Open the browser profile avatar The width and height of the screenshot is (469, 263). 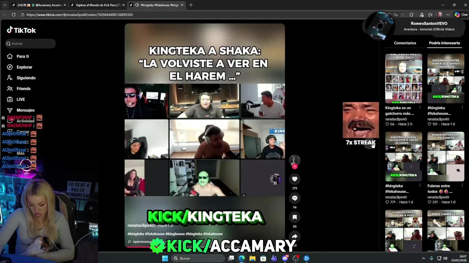tap(439, 15)
